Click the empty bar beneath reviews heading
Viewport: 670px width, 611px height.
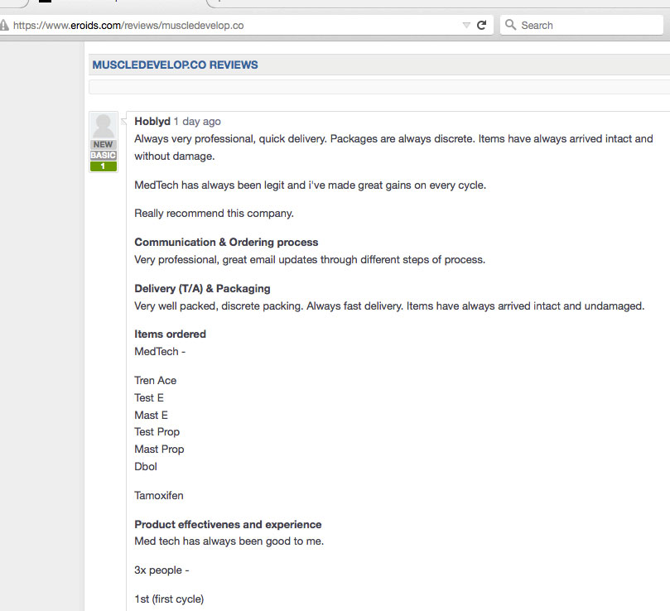point(379,87)
